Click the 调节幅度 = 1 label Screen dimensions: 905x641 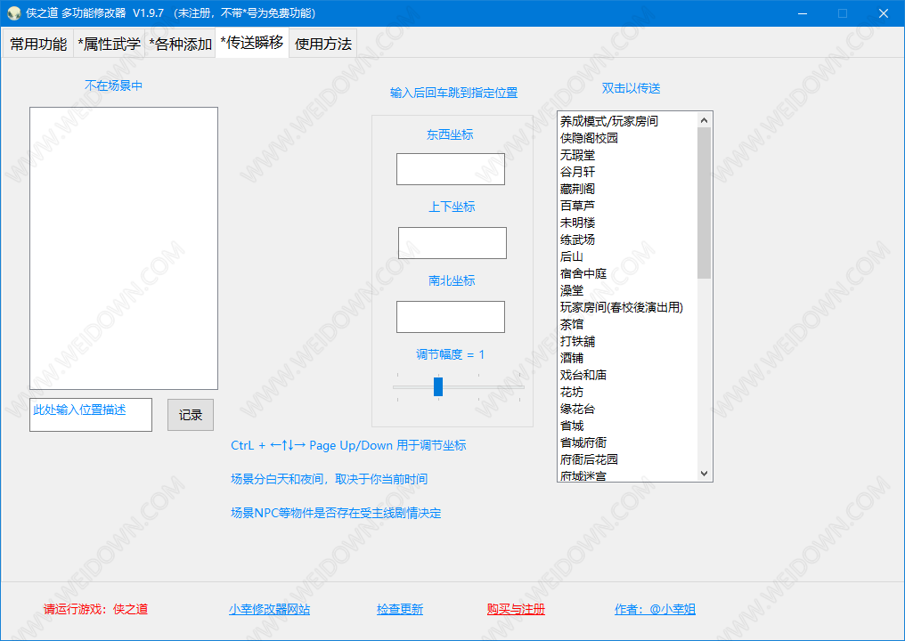450,354
